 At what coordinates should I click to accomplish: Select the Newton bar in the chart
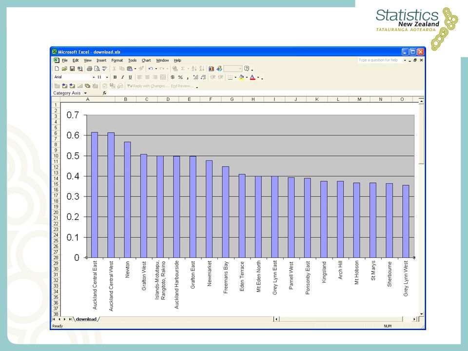pyautogui.click(x=127, y=200)
